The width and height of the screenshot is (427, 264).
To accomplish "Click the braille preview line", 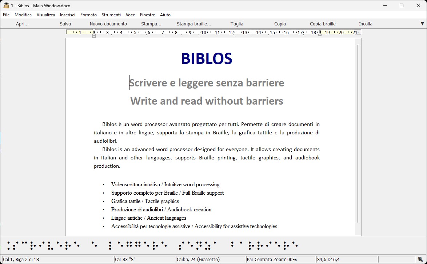I will [x=152, y=245].
